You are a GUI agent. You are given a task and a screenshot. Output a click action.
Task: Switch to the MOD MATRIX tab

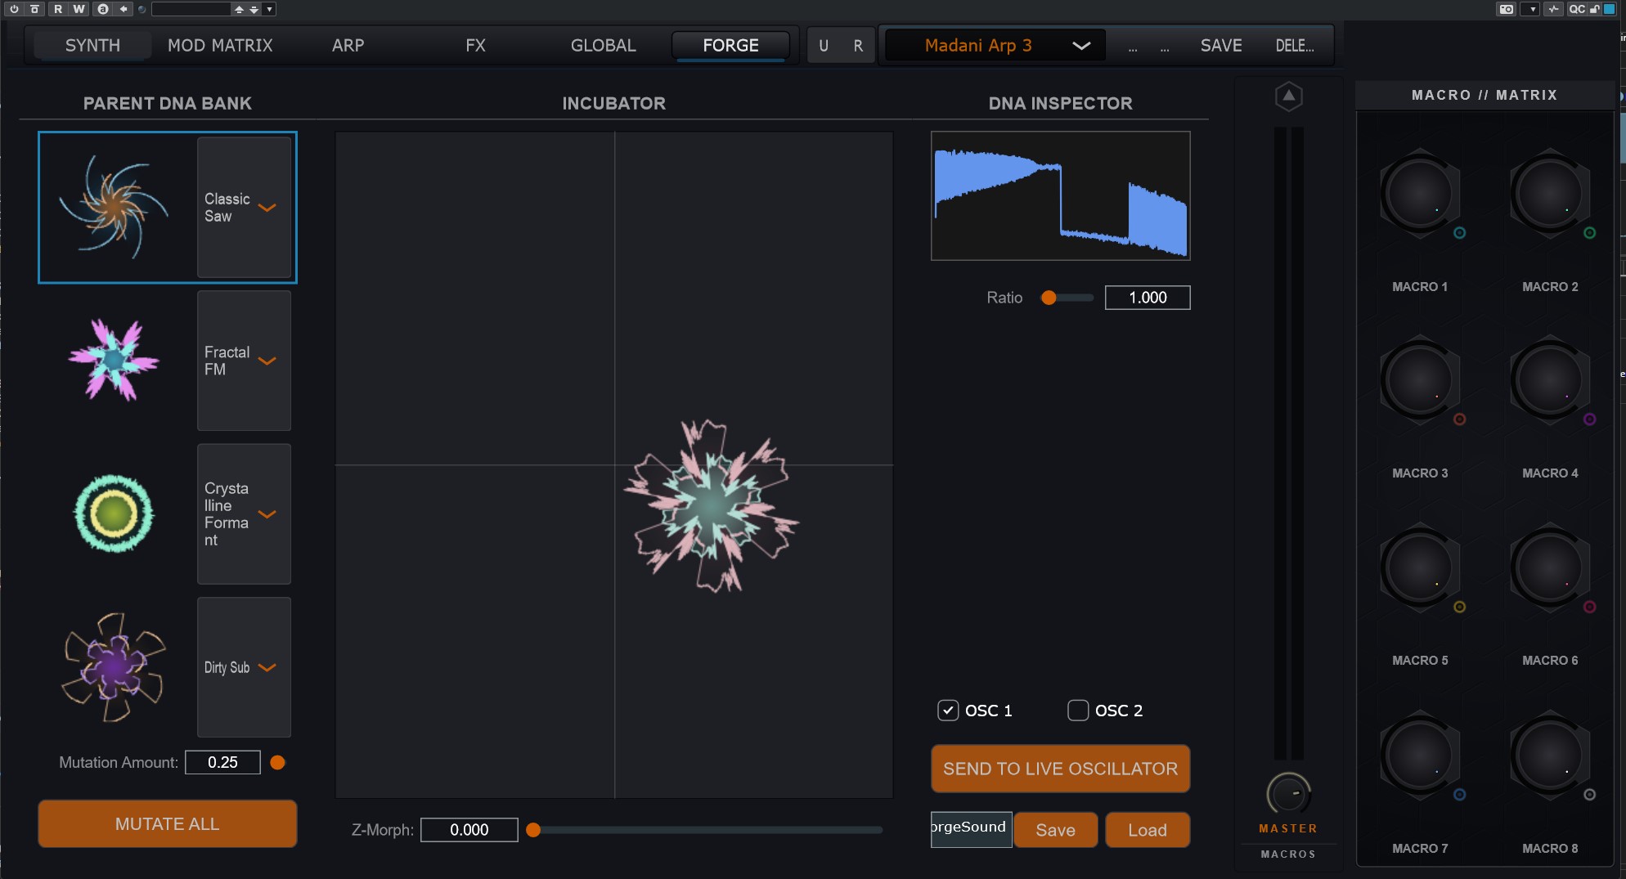(220, 46)
